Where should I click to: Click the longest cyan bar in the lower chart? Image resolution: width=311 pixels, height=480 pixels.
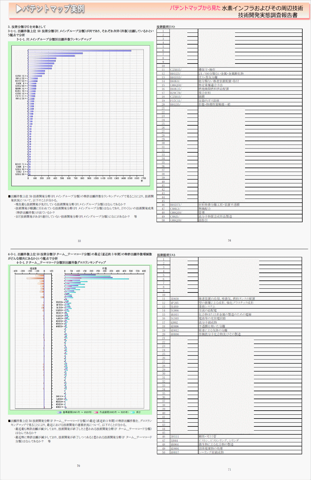(x=97, y=279)
